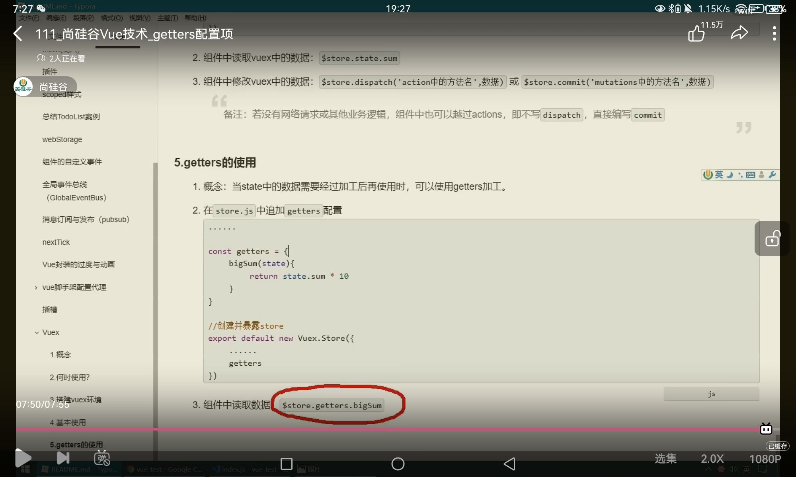Viewport: 796px width, 477px height.
Task: Like the video with thumbs-up icon
Action: [696, 34]
